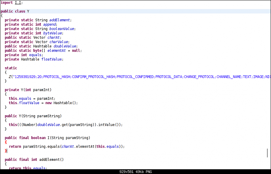The width and height of the screenshot is (271, 174).
Task: Click the byteValue int field declaration
Action: click(34, 33)
